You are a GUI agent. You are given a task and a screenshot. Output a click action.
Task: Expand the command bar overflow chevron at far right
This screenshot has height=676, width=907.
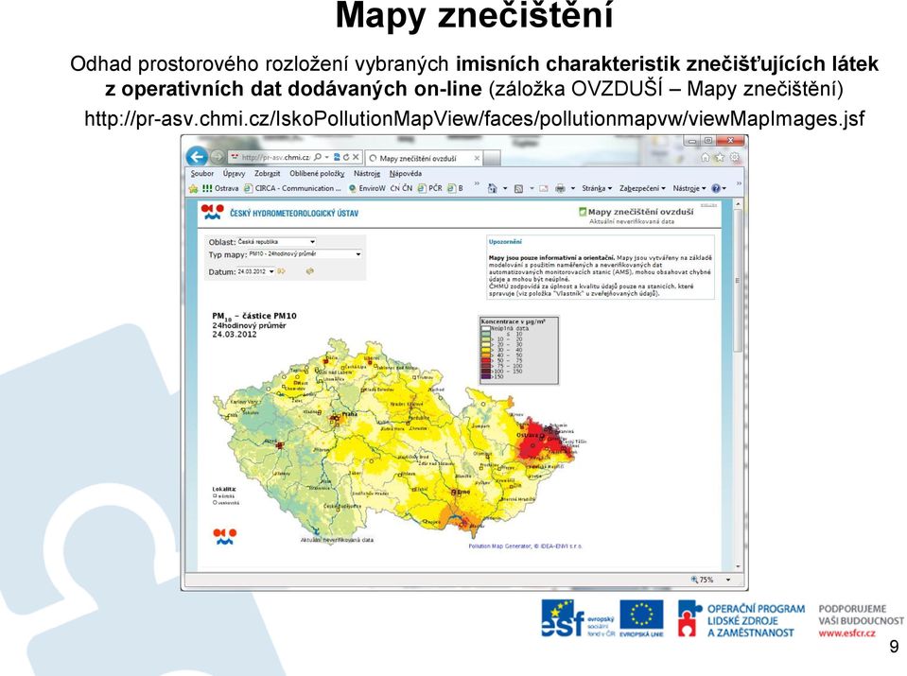[x=739, y=184]
